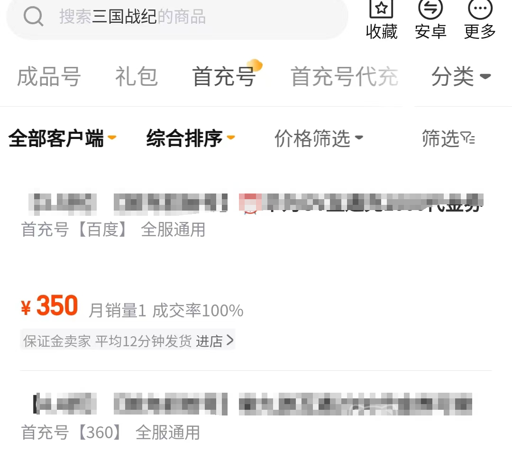
Task: Open the 价格筛选 price filter dropdown
Action: coord(319,138)
